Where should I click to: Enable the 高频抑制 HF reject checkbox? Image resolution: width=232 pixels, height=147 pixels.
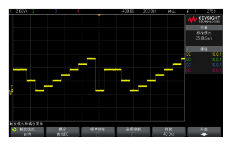click(x=133, y=134)
